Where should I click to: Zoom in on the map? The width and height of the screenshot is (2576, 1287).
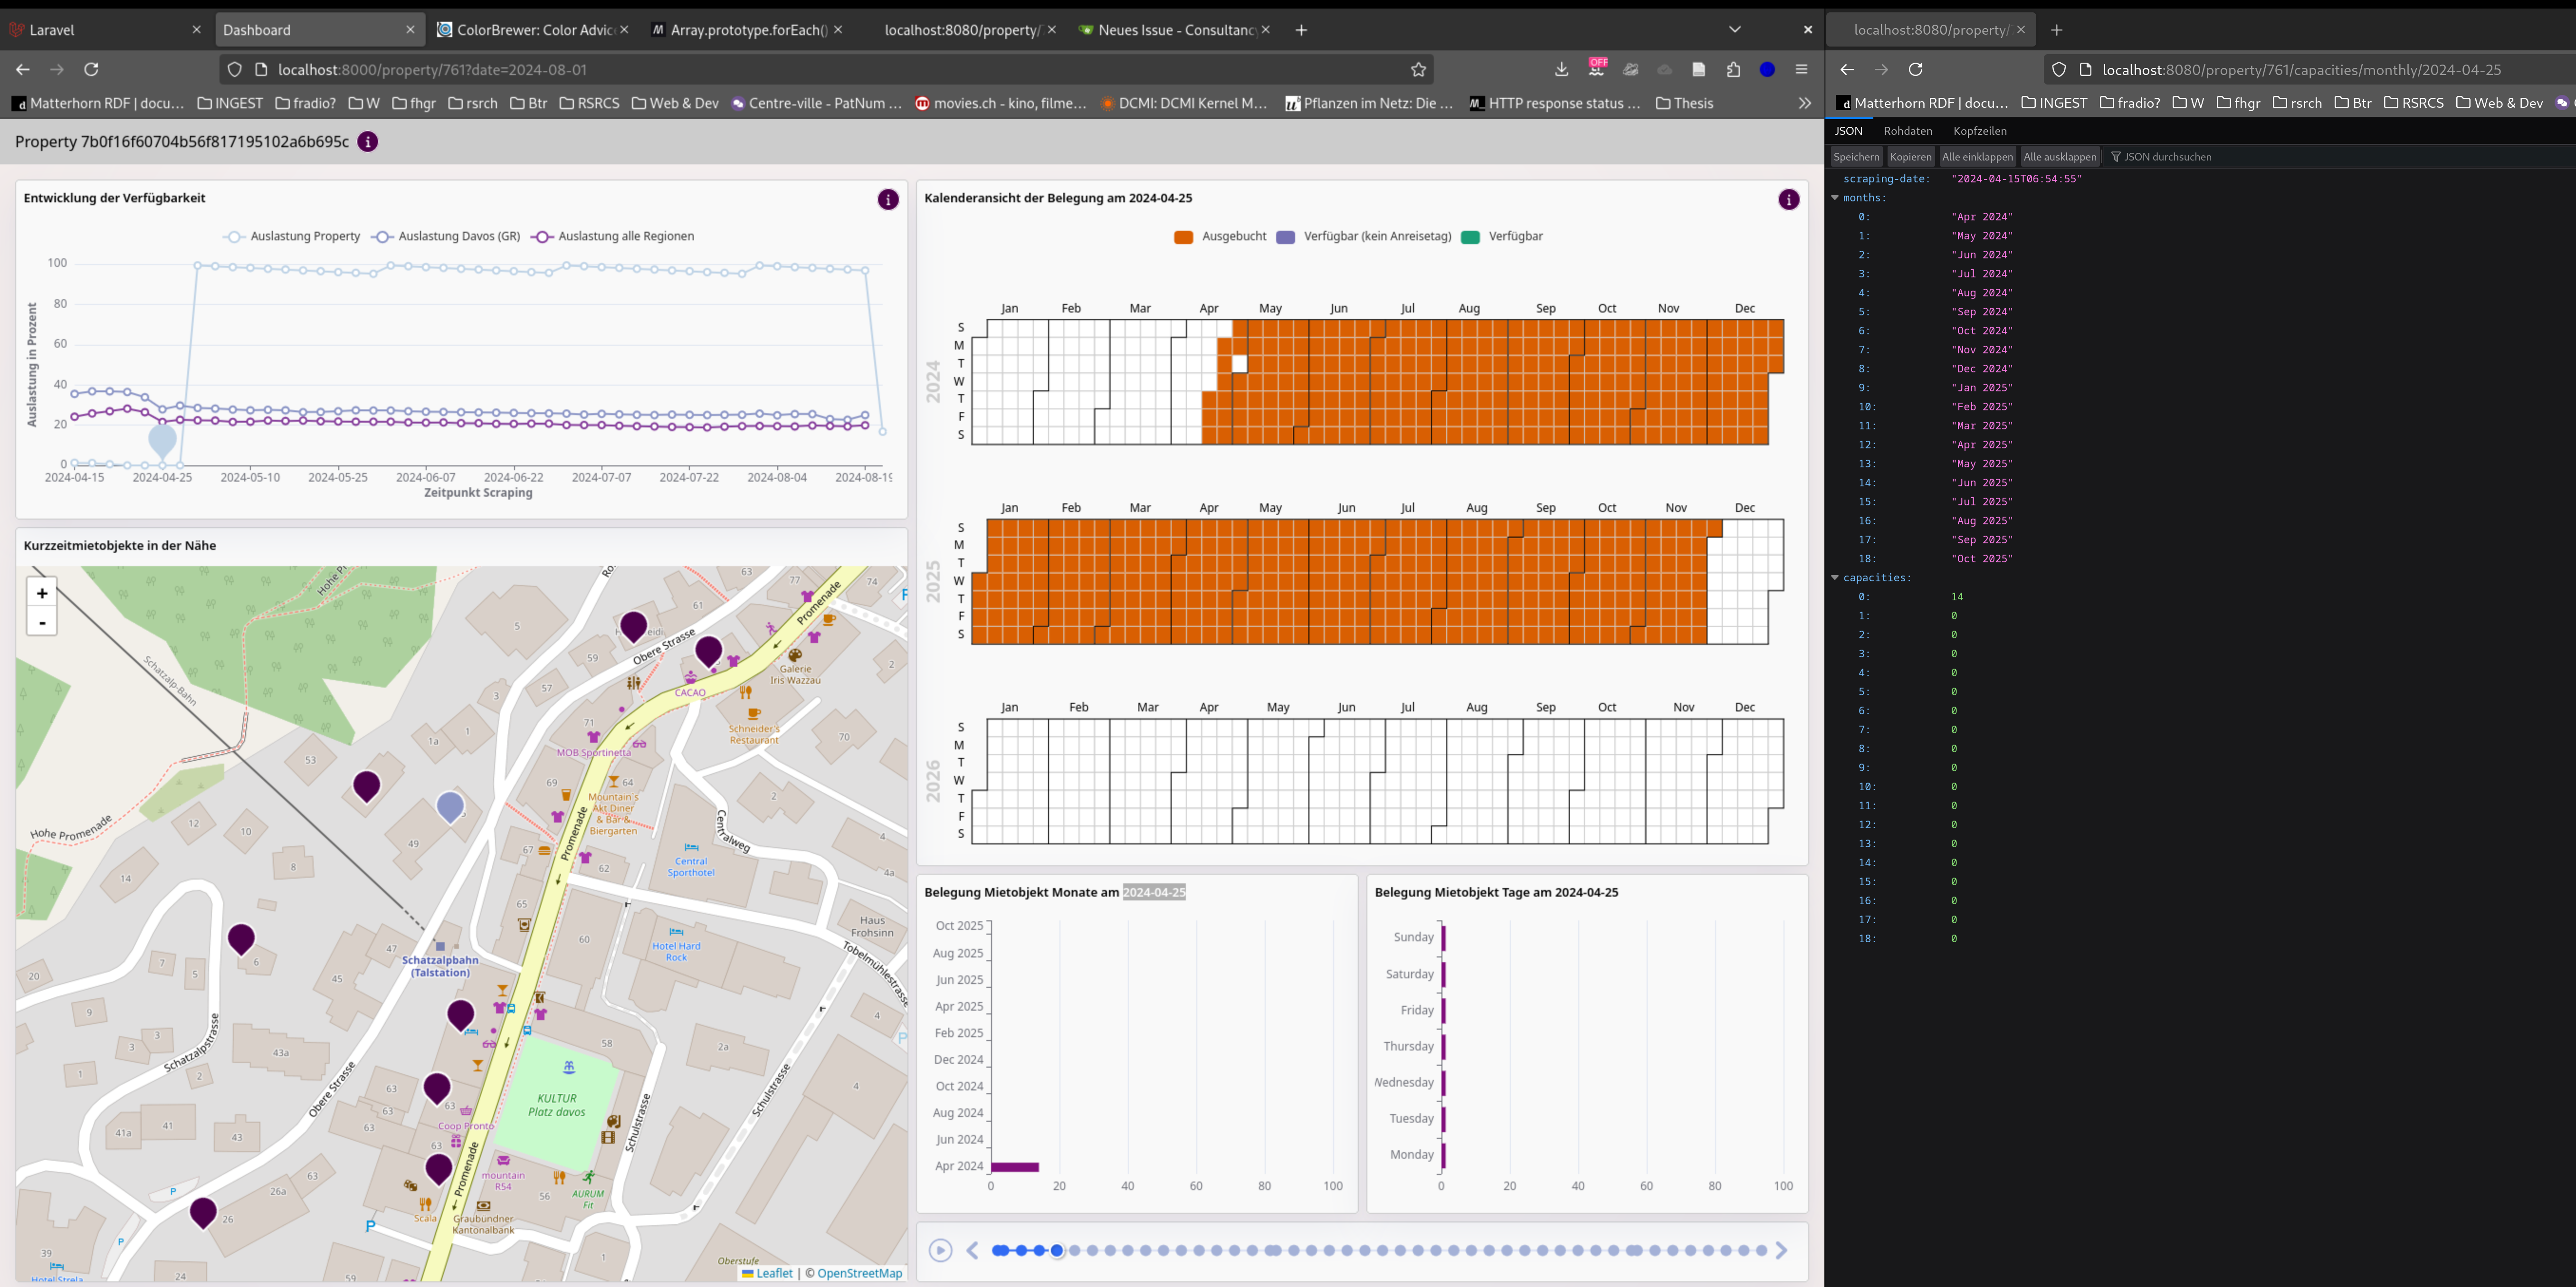(42, 594)
